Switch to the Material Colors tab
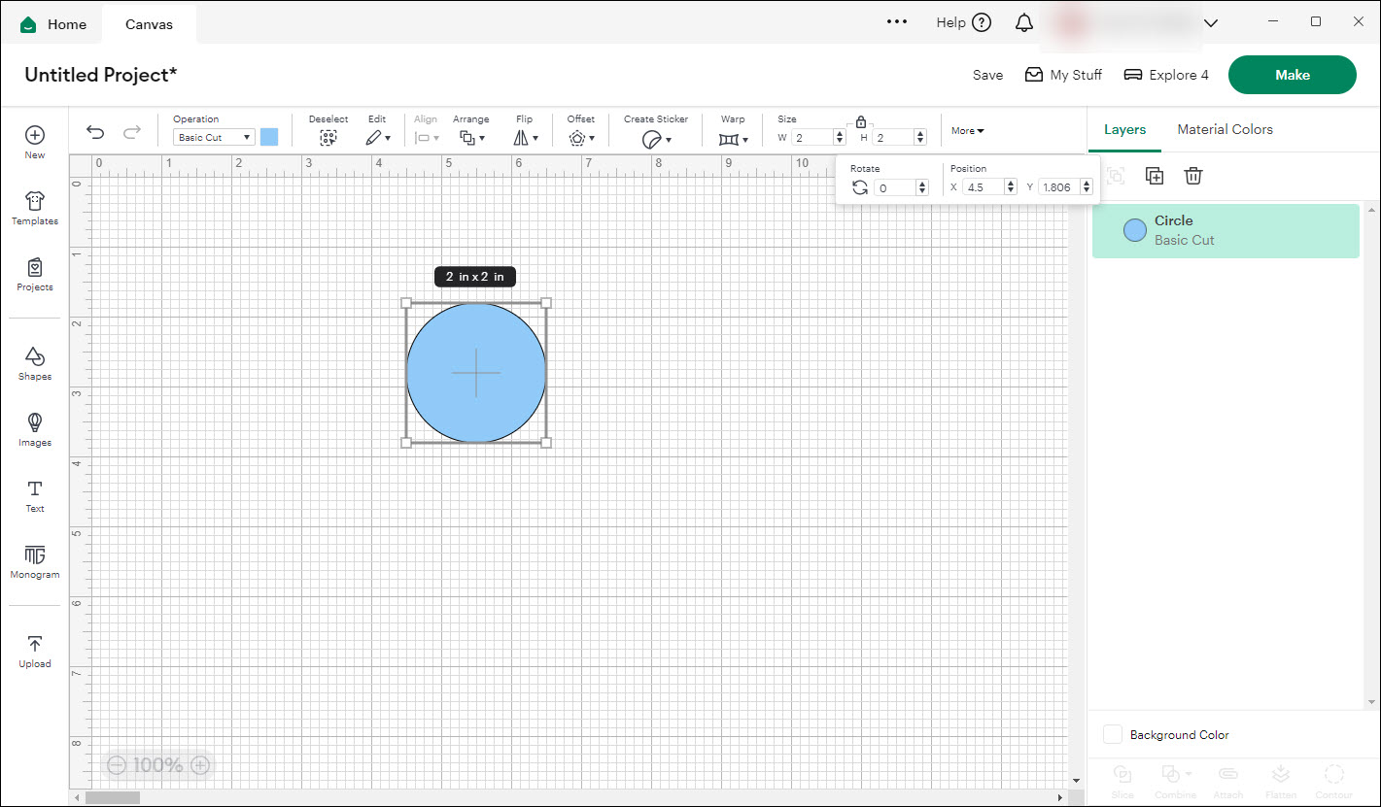This screenshot has height=807, width=1381. 1225,129
